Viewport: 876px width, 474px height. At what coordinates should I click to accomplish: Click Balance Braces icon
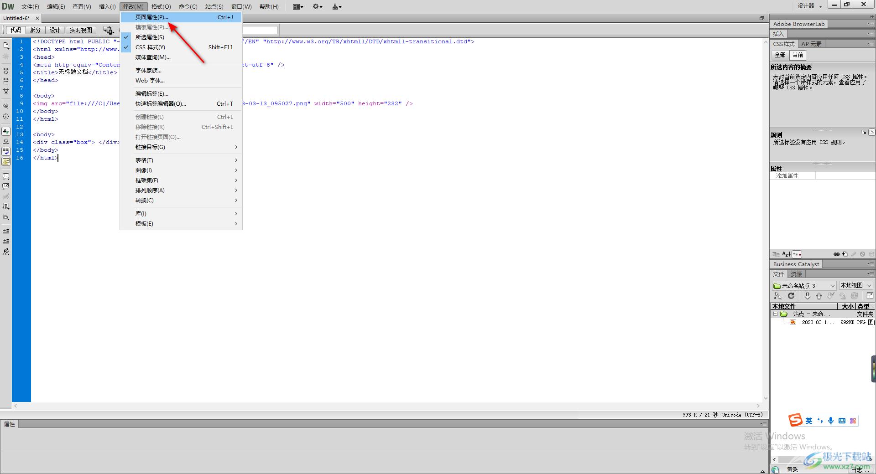pyautogui.click(x=6, y=116)
